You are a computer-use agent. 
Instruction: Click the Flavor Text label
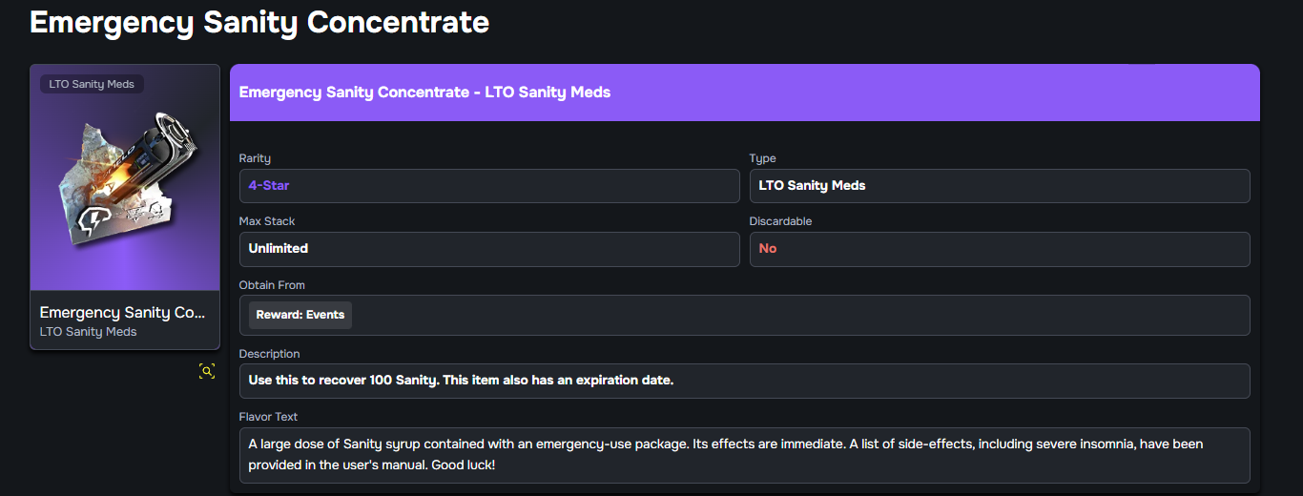click(x=271, y=417)
